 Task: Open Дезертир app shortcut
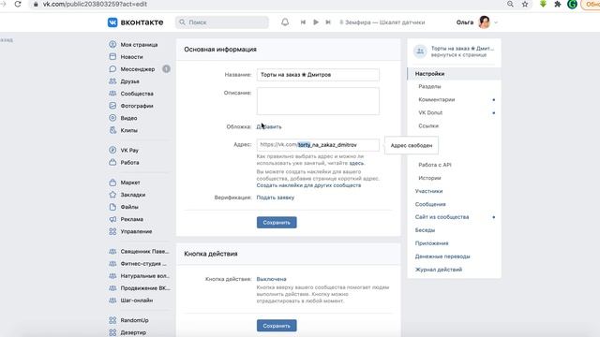(127, 332)
